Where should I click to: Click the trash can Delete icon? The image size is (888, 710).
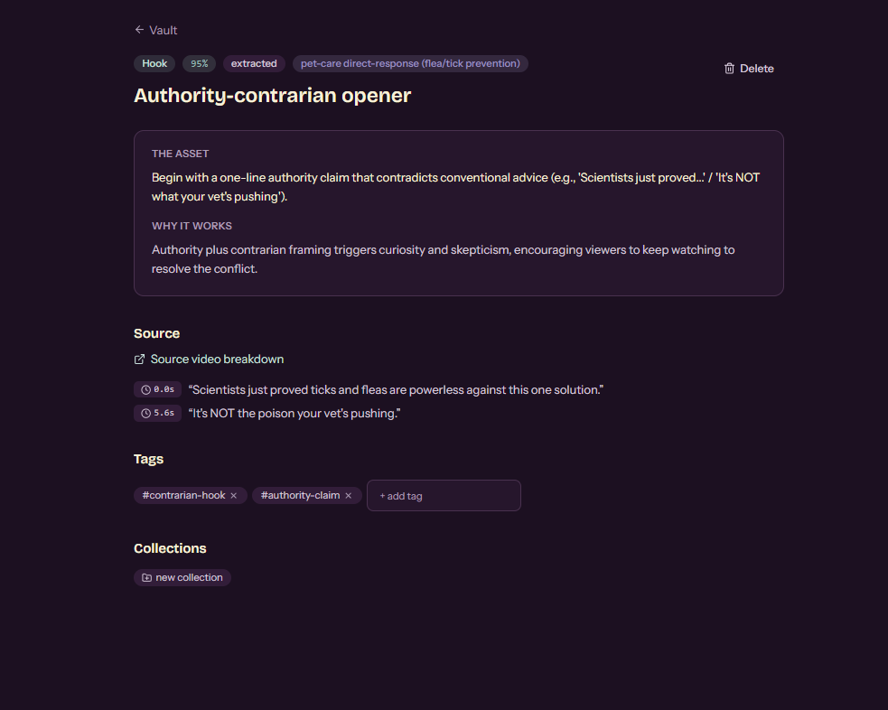click(729, 69)
